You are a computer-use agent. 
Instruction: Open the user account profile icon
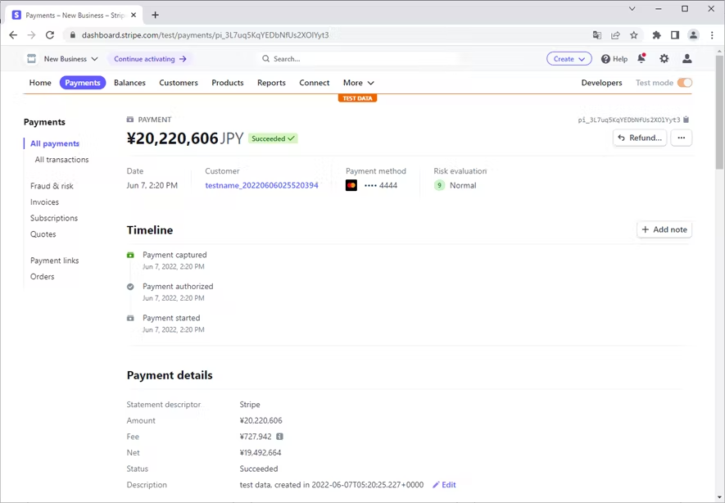coord(687,59)
